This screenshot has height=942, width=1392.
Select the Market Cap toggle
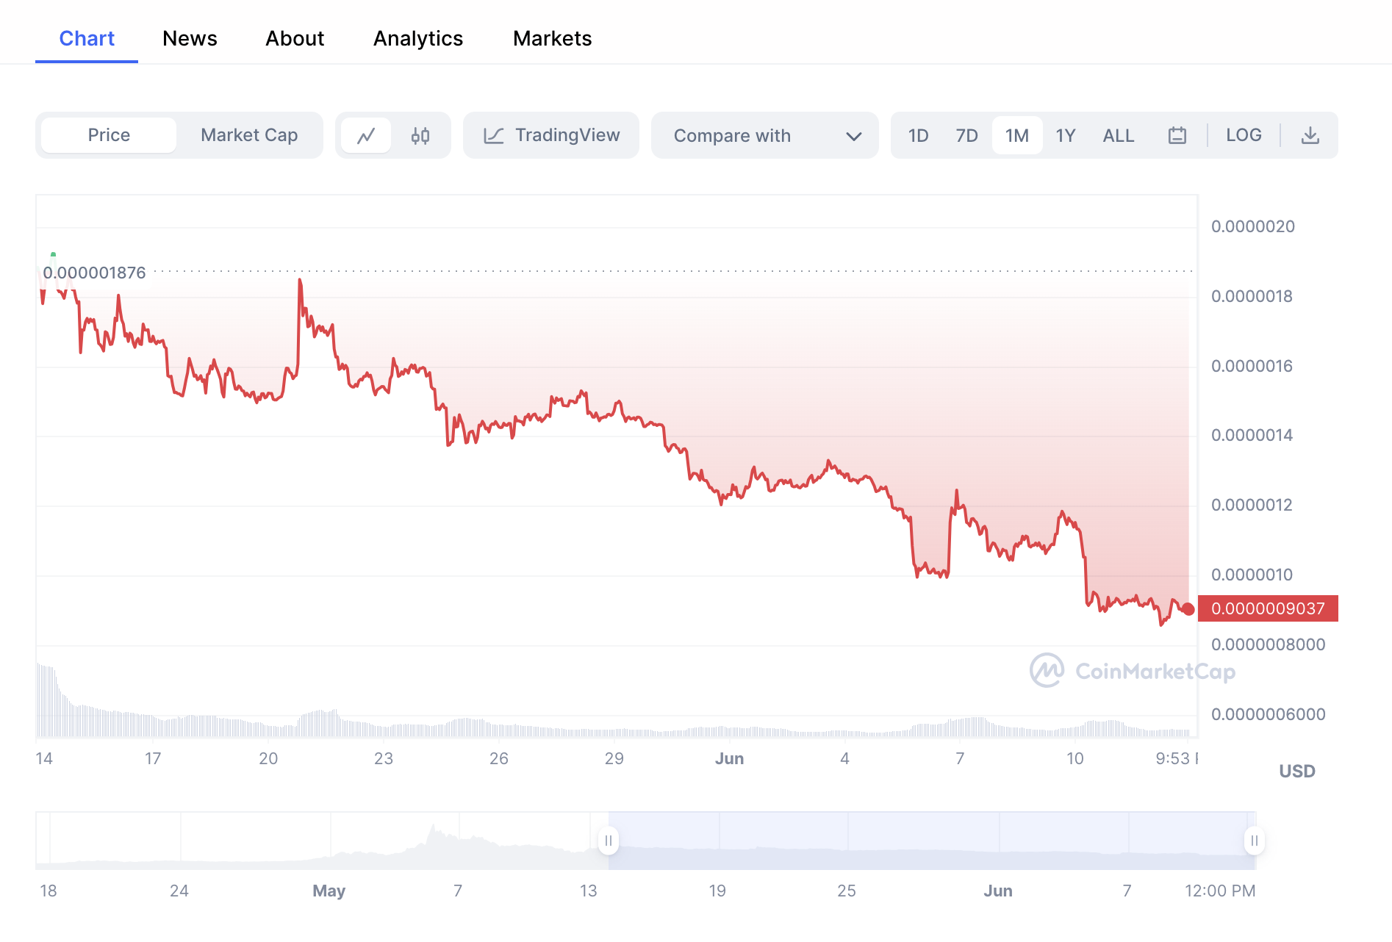coord(249,135)
